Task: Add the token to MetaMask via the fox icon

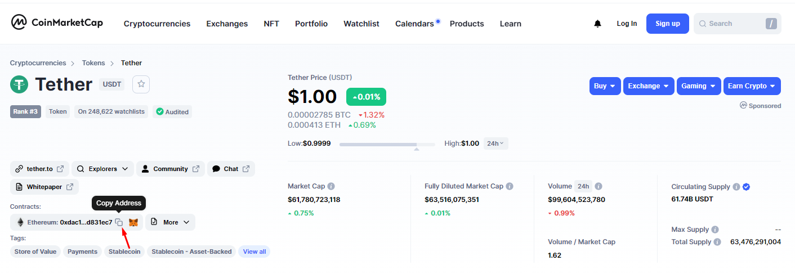Action: pyautogui.click(x=133, y=222)
